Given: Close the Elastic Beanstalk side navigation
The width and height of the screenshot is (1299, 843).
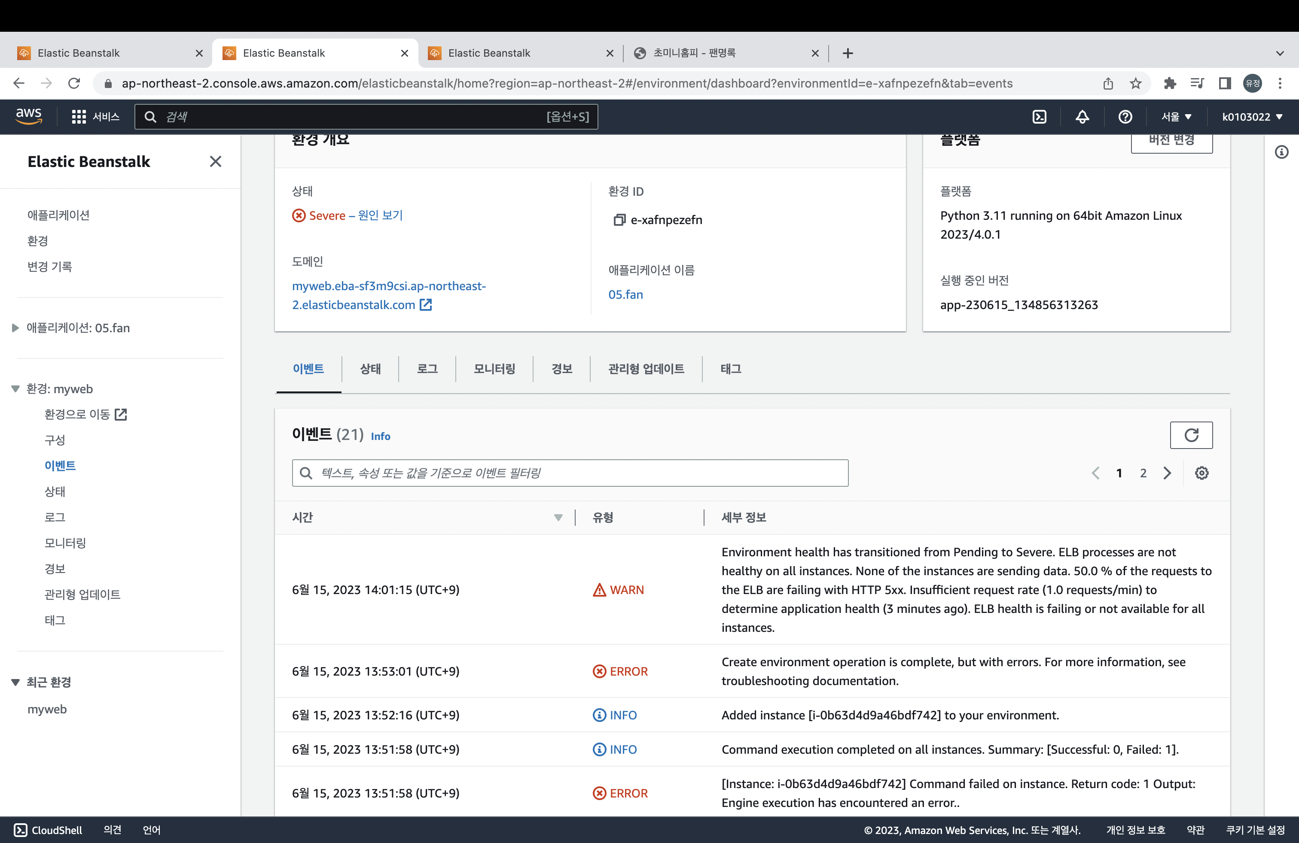Looking at the screenshot, I should point(216,161).
